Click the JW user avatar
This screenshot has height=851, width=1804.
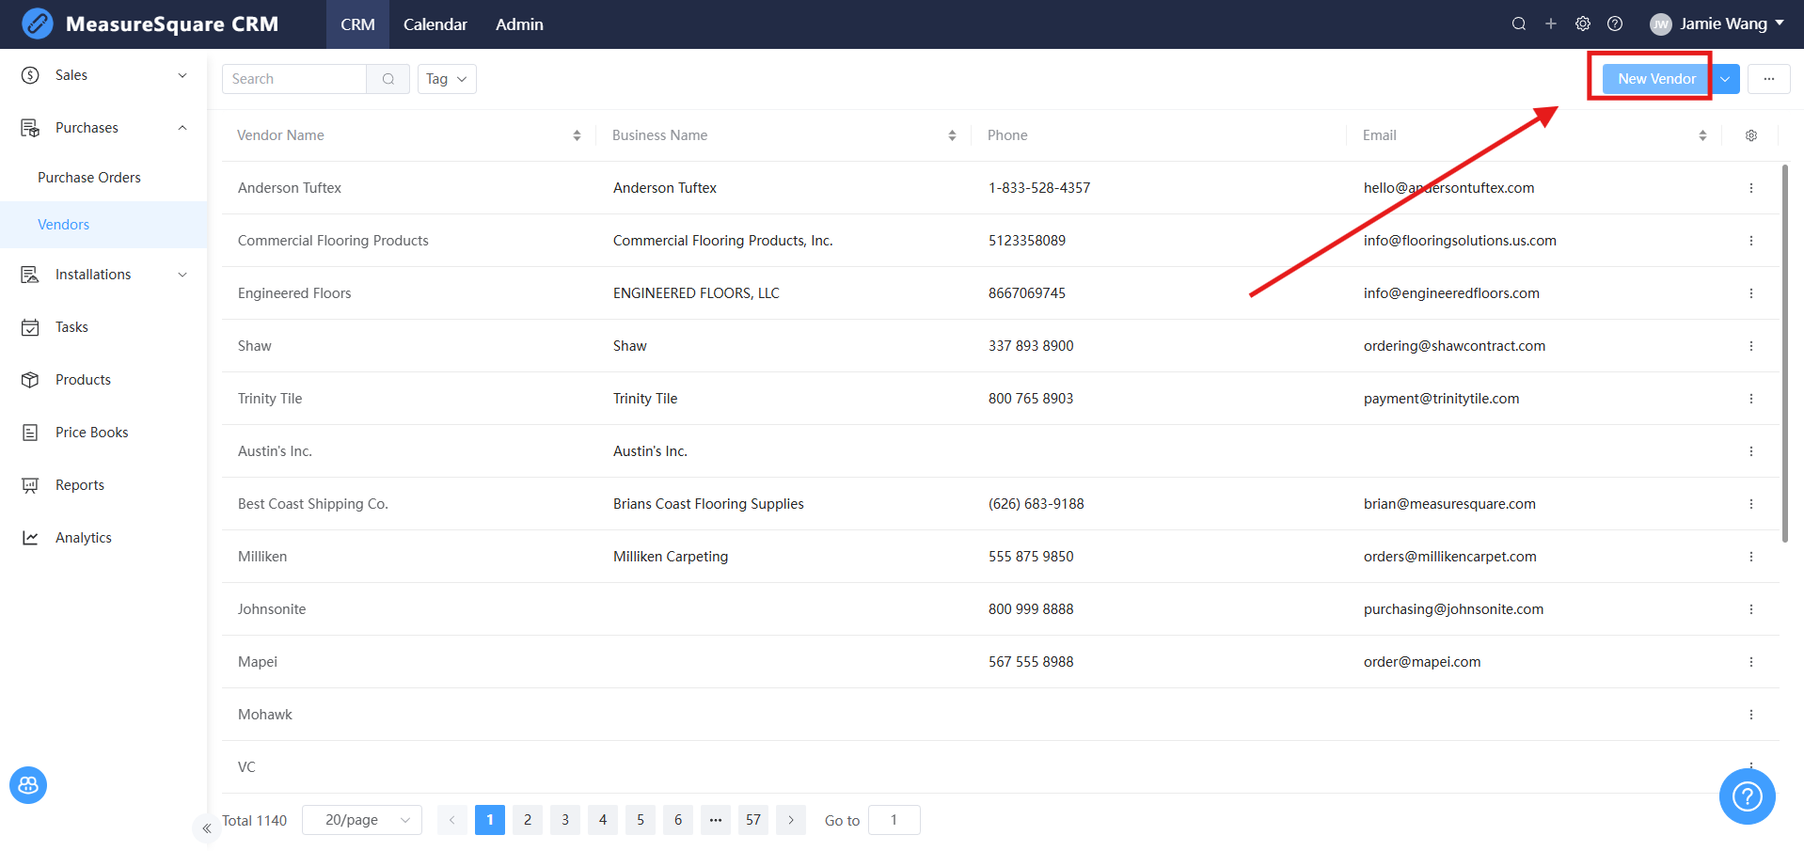coord(1661,24)
